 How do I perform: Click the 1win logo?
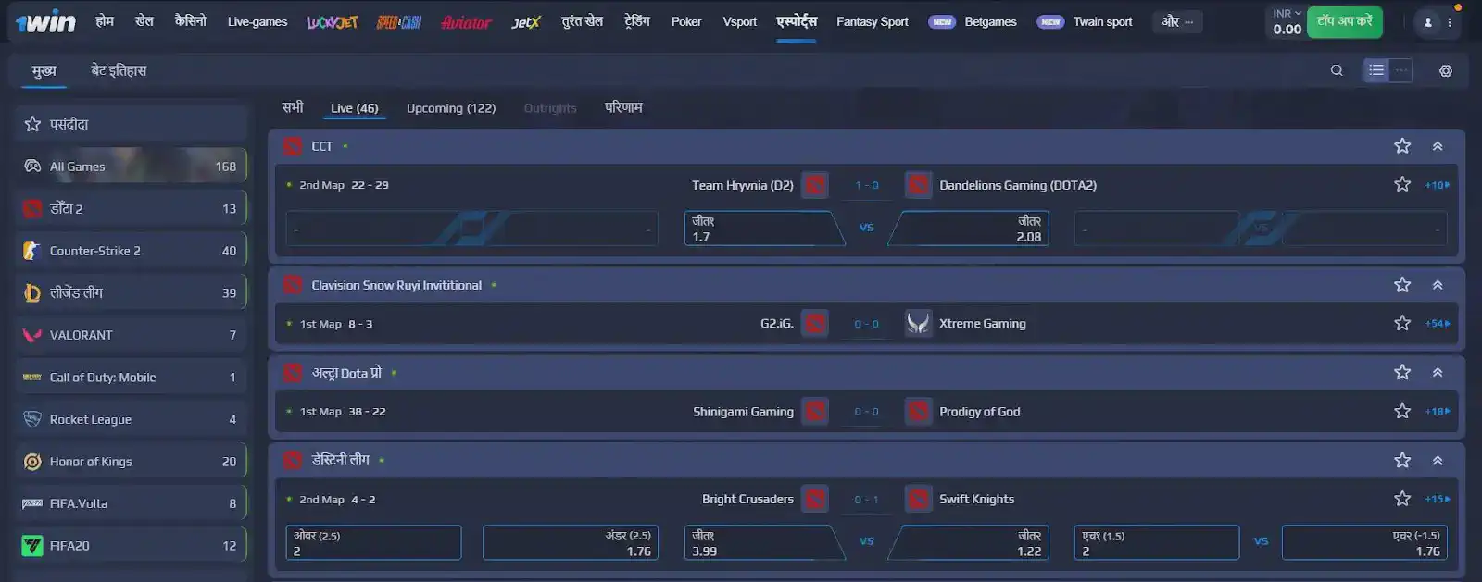tap(45, 21)
